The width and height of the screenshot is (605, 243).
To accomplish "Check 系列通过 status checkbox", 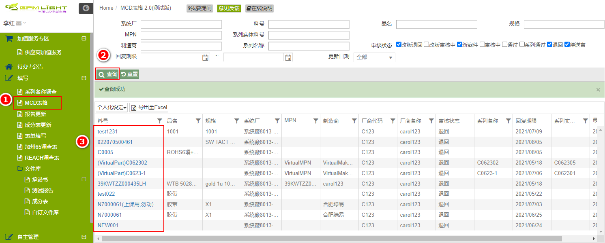I will [x=522, y=44].
